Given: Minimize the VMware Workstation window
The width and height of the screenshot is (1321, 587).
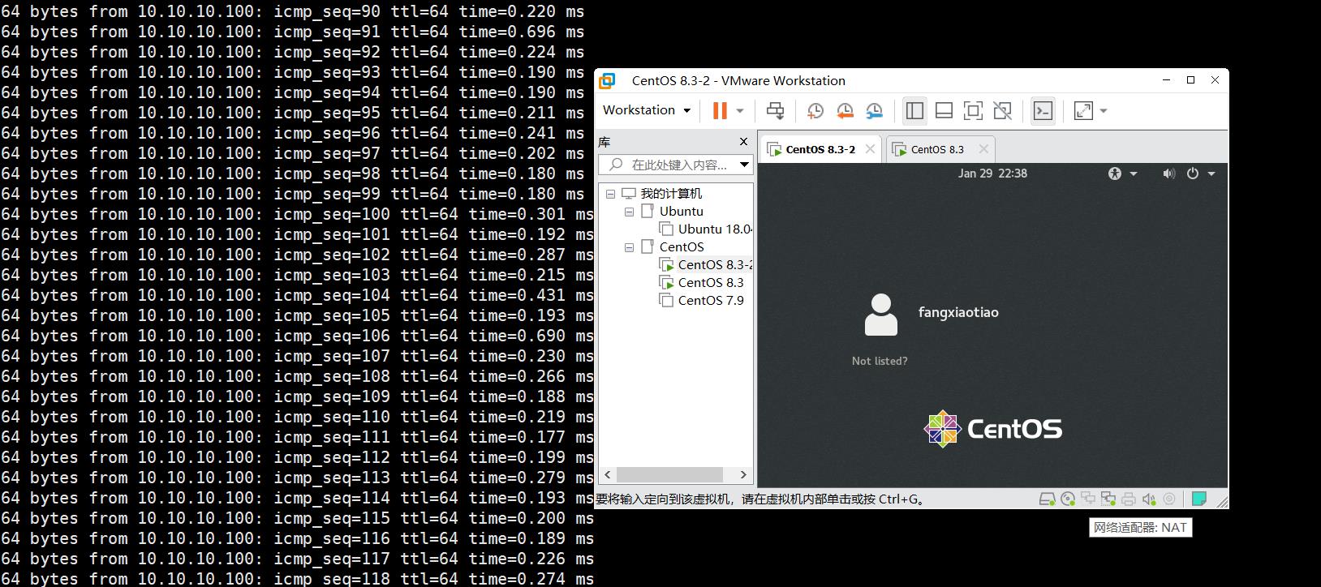Looking at the screenshot, I should (1167, 79).
